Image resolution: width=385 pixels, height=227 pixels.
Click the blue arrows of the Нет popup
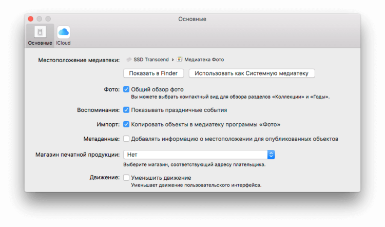tap(271, 155)
